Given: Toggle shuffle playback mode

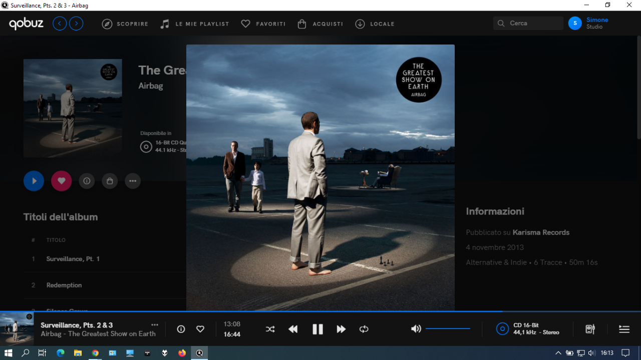Looking at the screenshot, I should (x=270, y=329).
